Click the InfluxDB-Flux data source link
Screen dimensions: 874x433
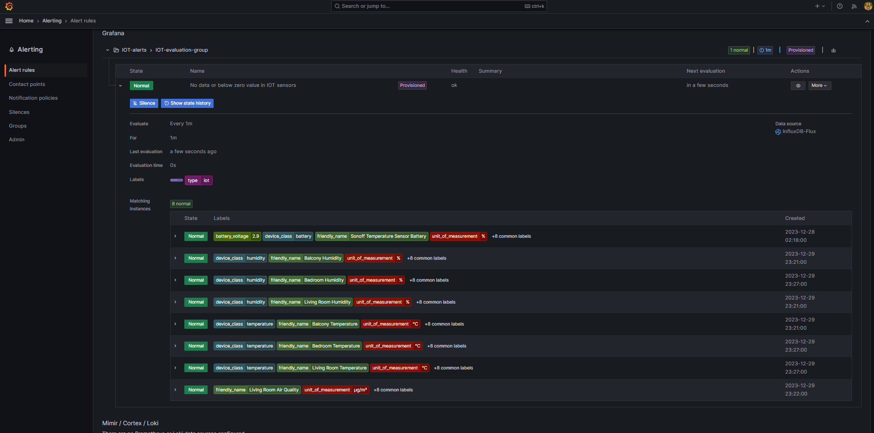point(799,132)
